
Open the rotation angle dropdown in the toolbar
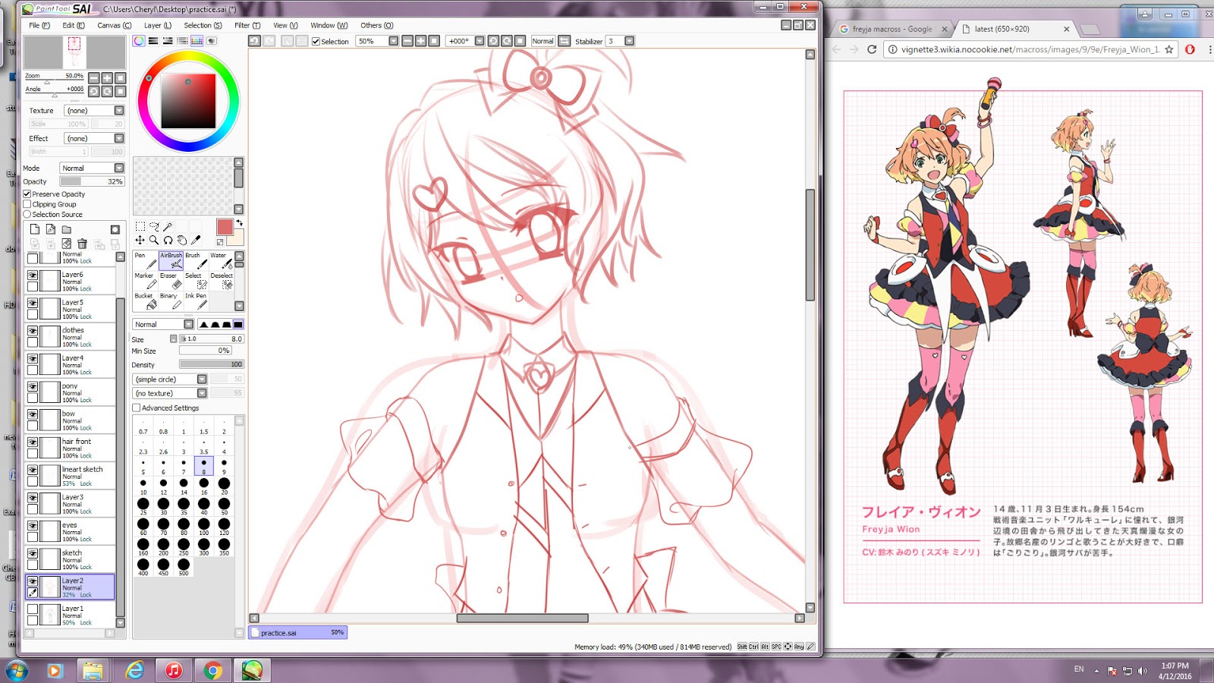click(x=480, y=42)
